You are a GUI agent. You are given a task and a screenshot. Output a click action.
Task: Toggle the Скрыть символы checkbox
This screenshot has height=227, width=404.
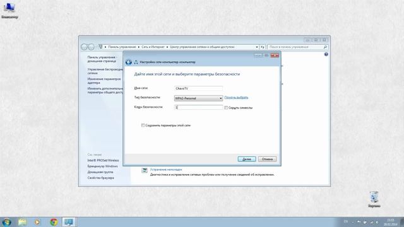(x=226, y=108)
